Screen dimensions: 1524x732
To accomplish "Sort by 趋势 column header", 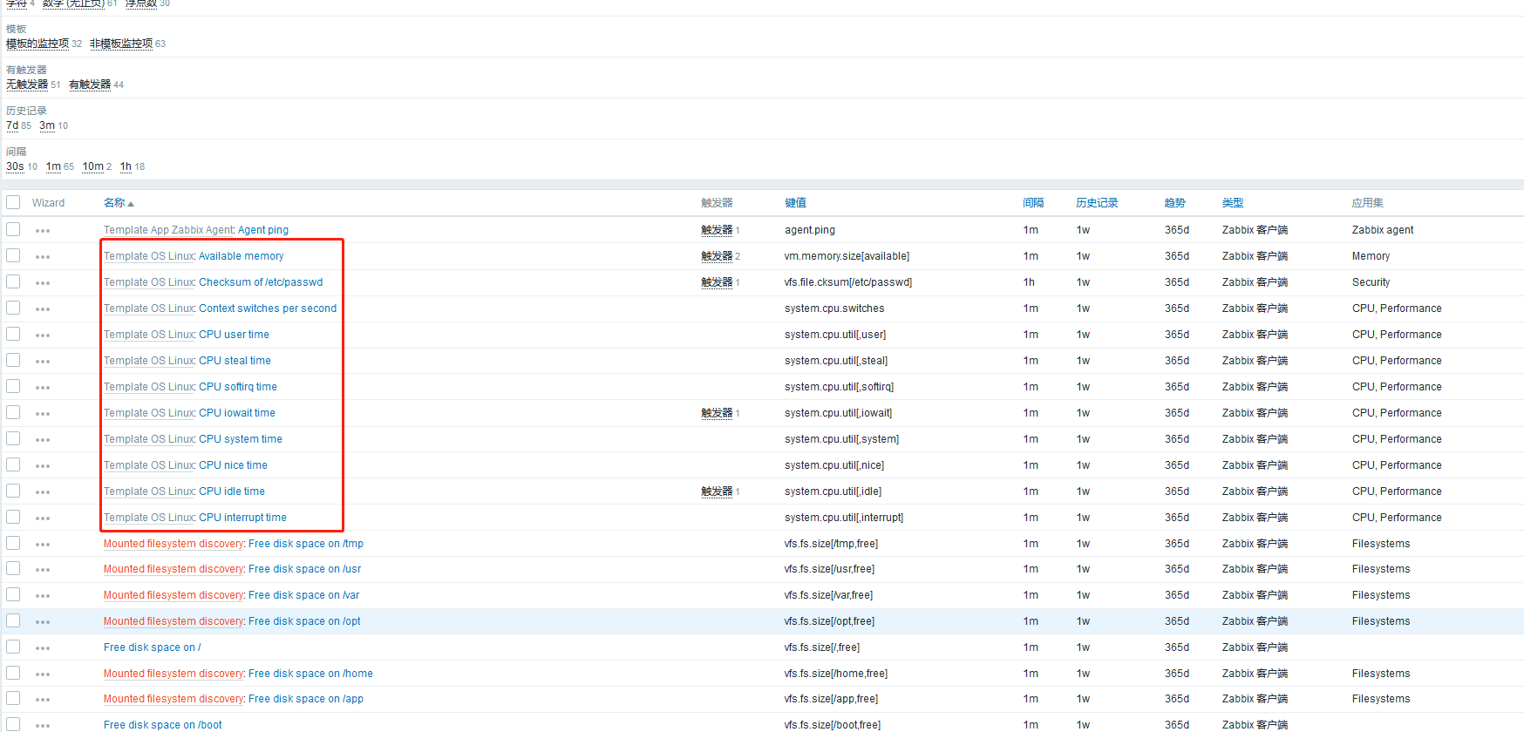I will tap(1174, 203).
